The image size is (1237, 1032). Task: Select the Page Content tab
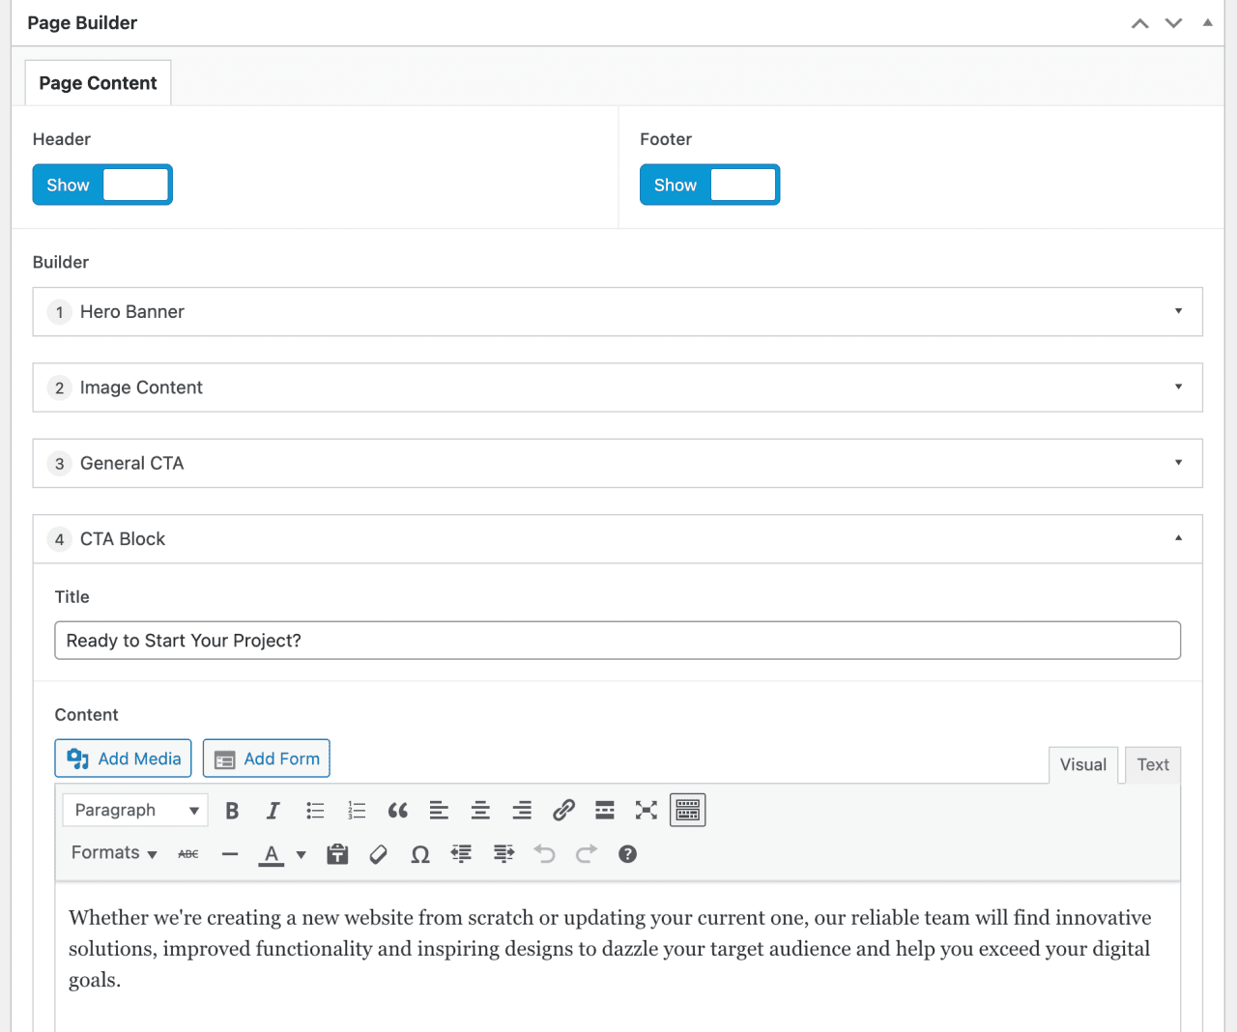click(98, 83)
